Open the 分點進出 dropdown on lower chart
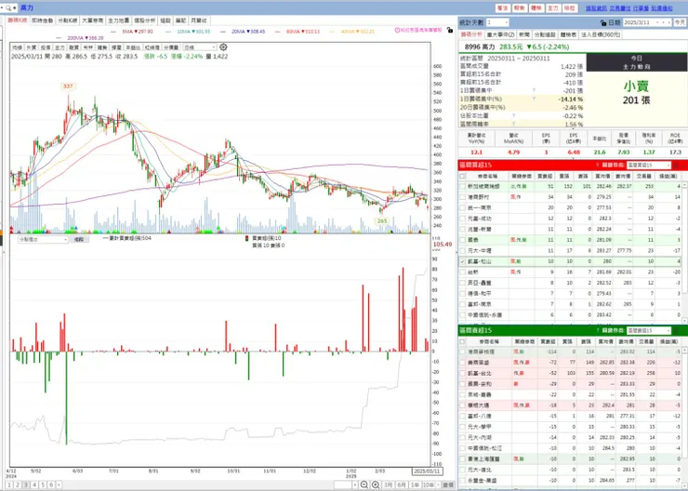688x491 pixels. tap(43, 240)
